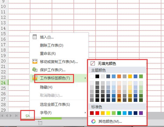Pick green theme color in top row
The height and width of the screenshot is (127, 164).
[141, 76]
